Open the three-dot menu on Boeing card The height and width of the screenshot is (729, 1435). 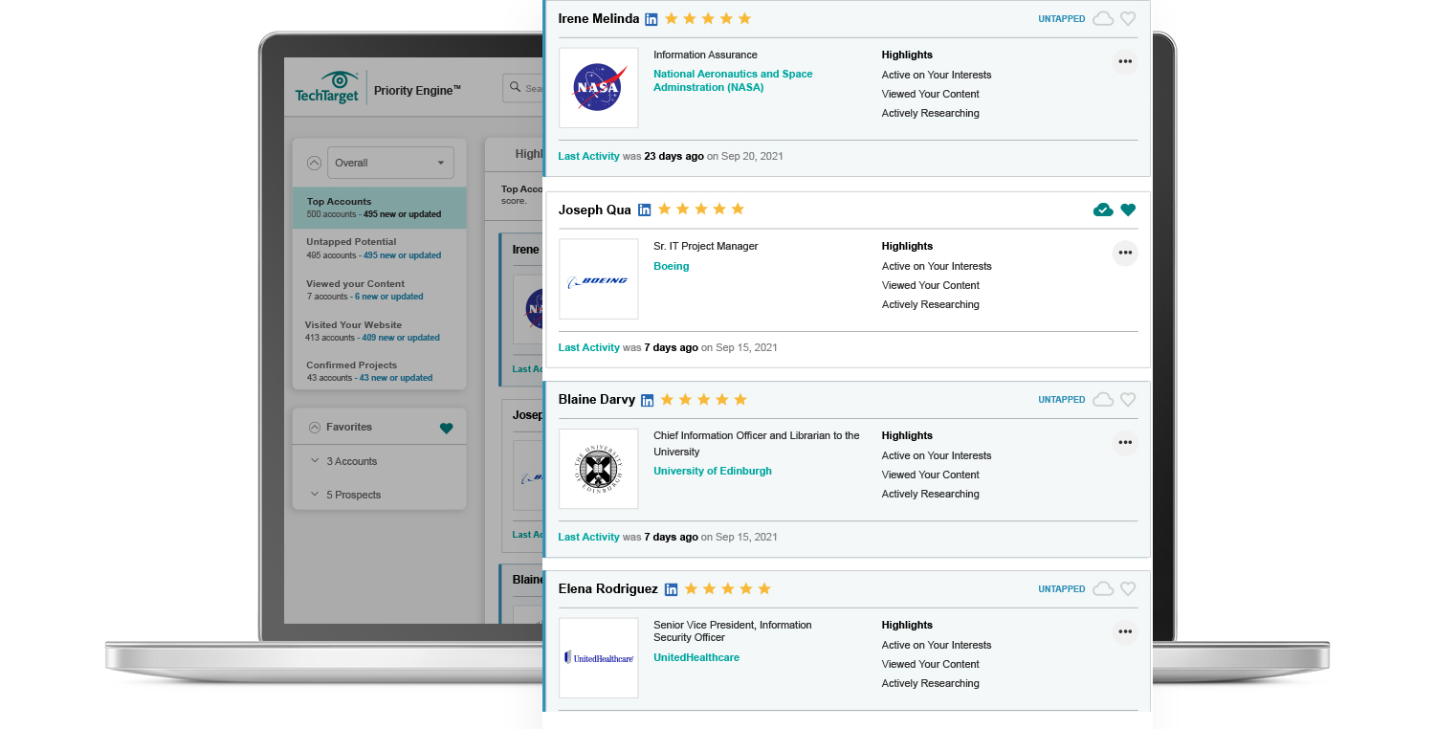(x=1125, y=254)
